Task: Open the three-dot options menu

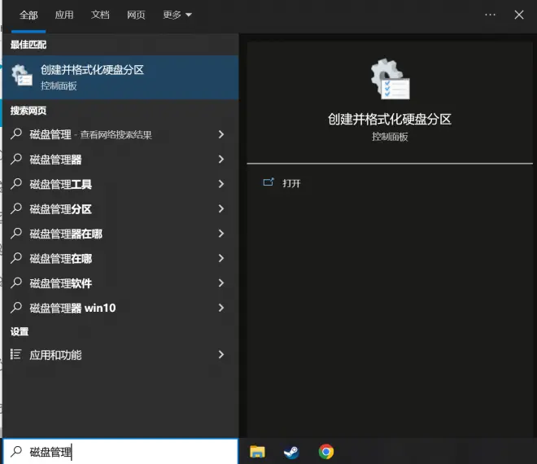Action: tap(490, 15)
